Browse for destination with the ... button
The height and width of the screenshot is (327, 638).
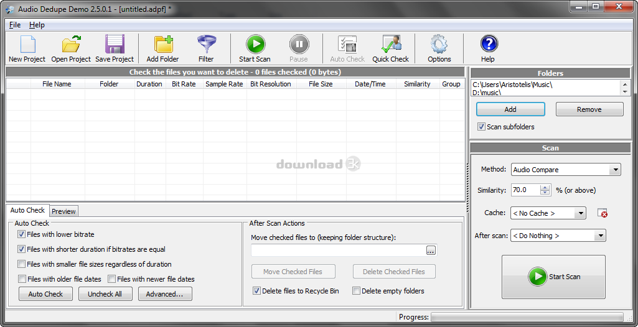(x=431, y=251)
